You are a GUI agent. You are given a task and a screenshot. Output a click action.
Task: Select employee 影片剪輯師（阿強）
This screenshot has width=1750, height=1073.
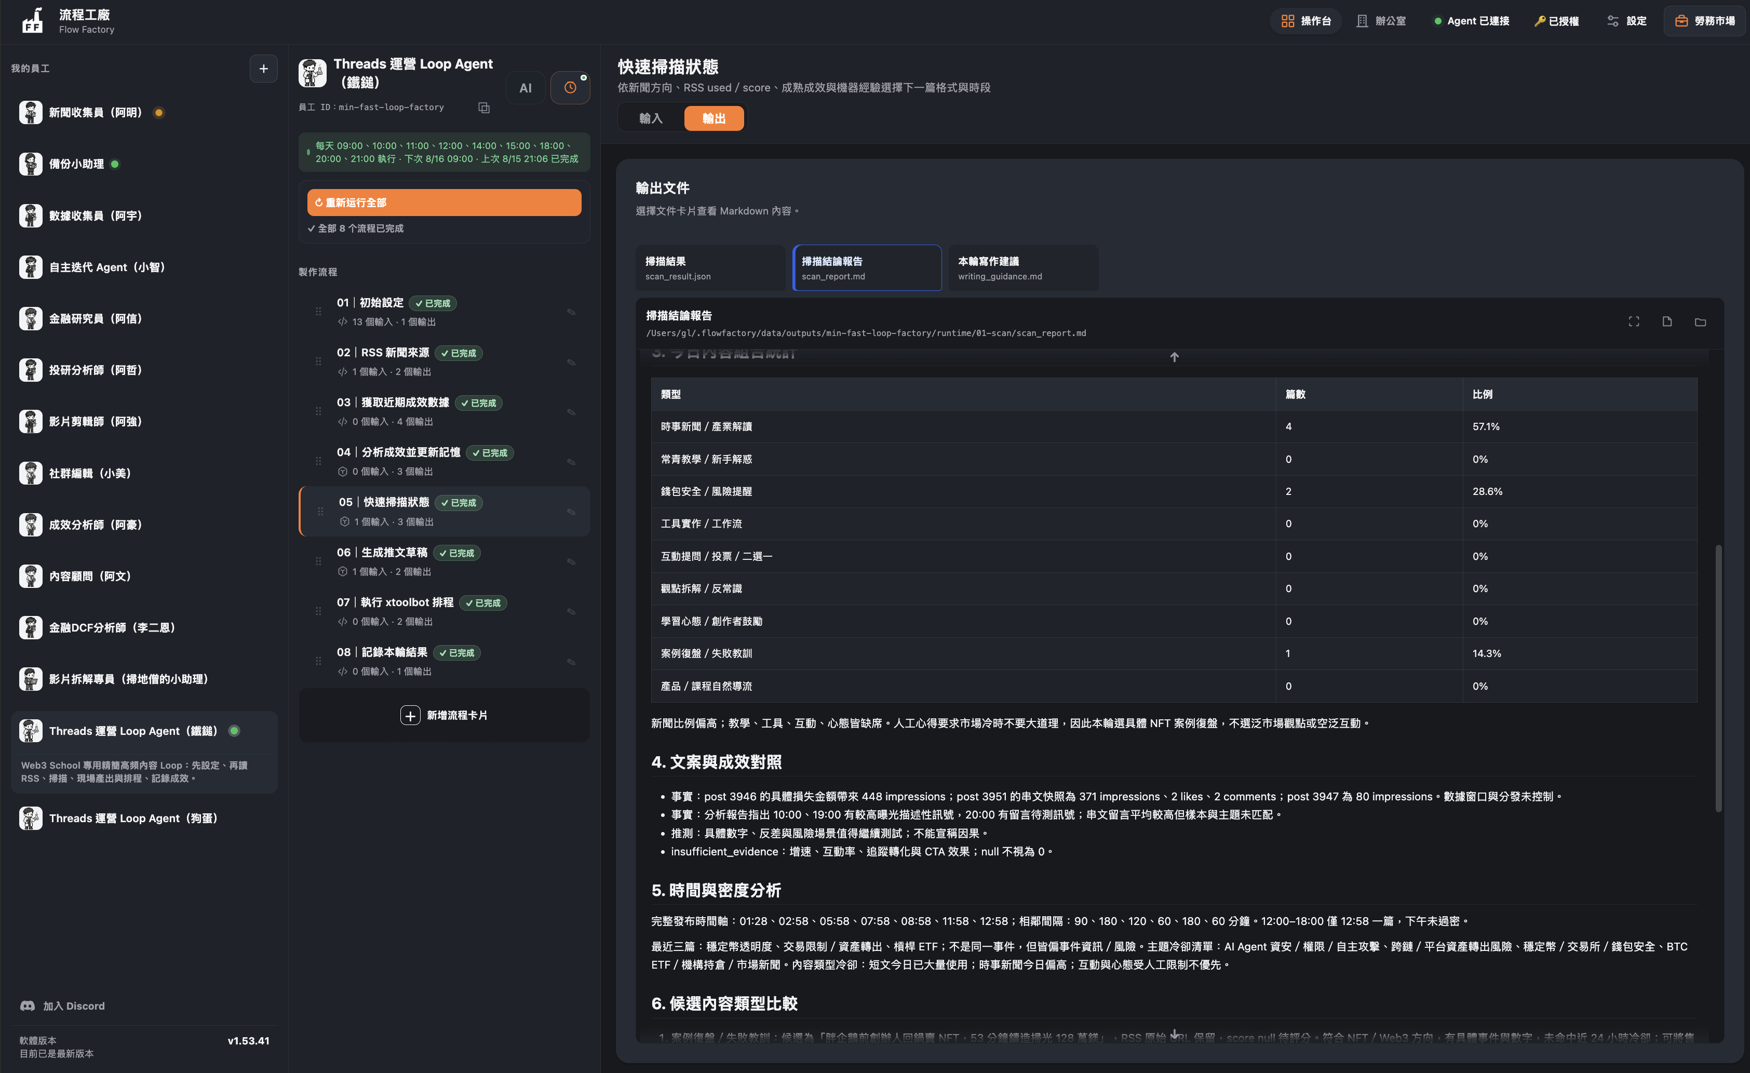coord(144,421)
